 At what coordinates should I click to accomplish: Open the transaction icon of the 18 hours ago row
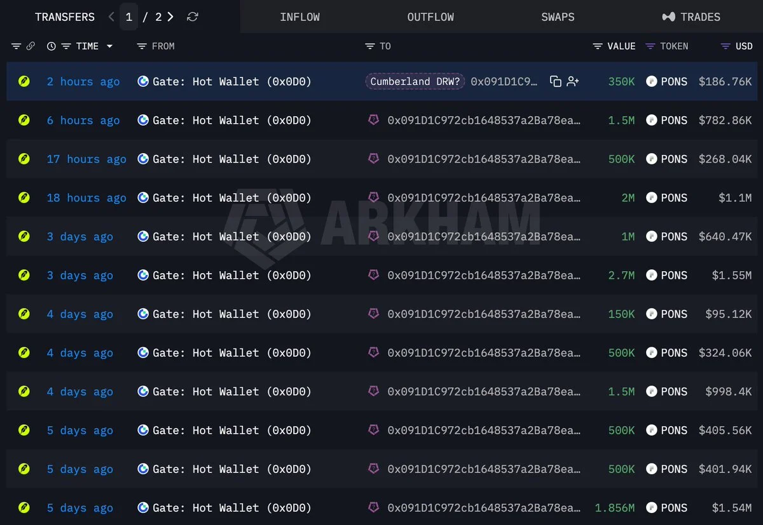(24, 197)
